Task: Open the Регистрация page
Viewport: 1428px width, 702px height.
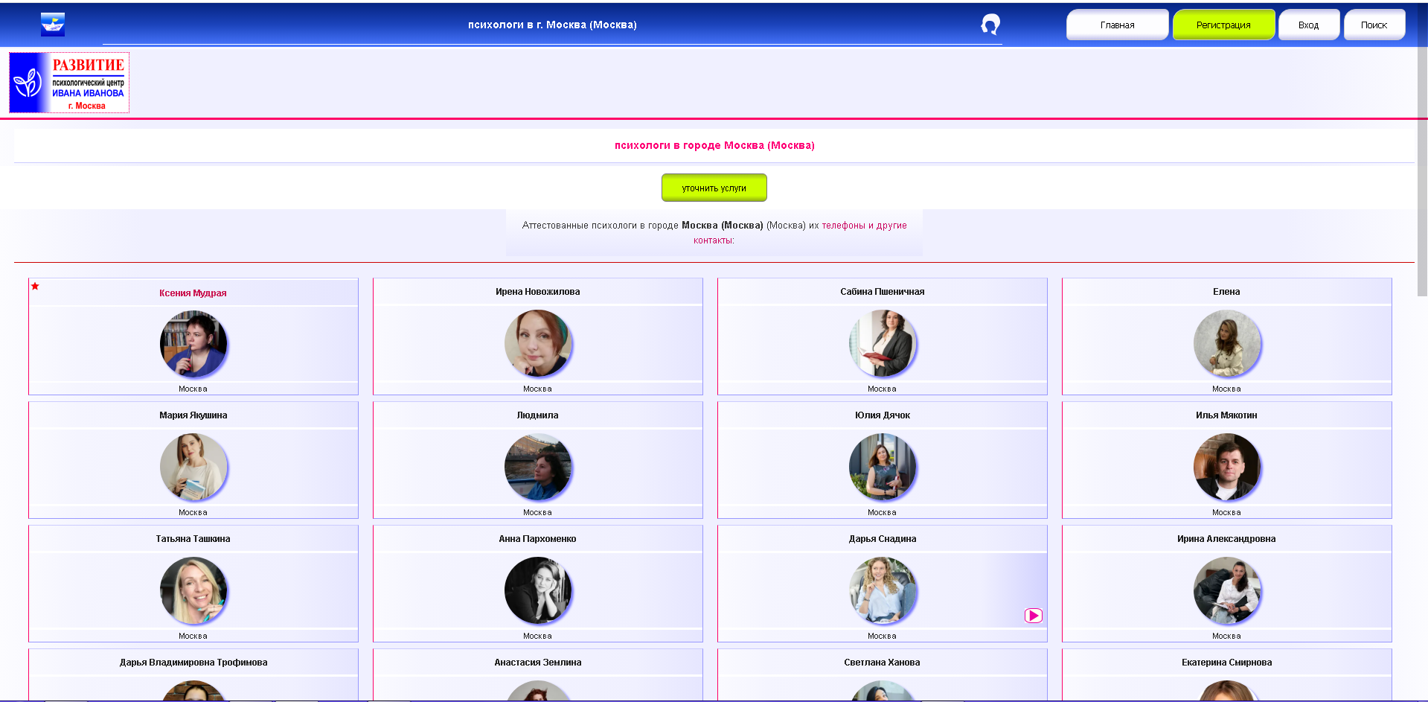Action: [1223, 25]
